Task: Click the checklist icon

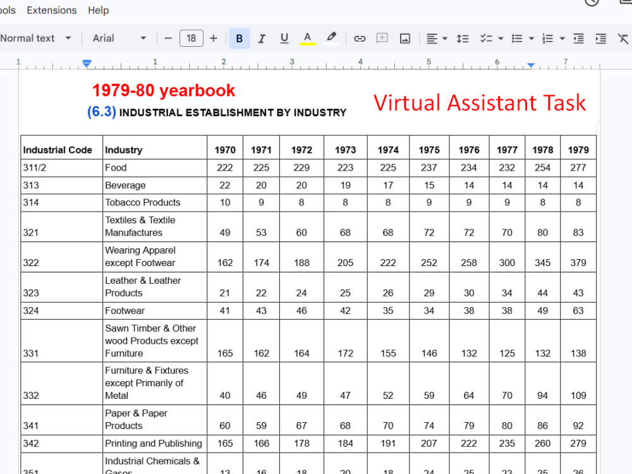Action: coord(486,39)
